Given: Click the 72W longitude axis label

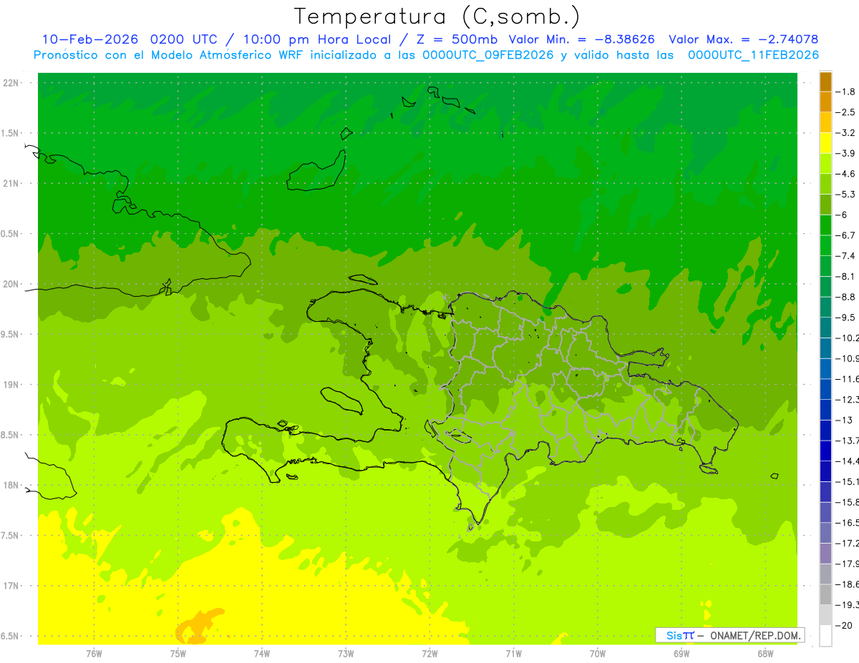Looking at the screenshot, I should click(429, 654).
